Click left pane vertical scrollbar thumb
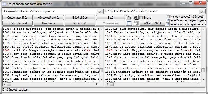 [x=101, y=70]
